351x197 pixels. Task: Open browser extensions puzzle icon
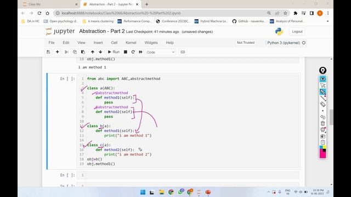295,13
